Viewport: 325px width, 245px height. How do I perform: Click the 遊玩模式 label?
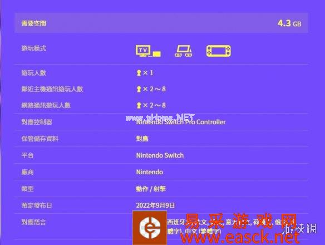click(34, 48)
